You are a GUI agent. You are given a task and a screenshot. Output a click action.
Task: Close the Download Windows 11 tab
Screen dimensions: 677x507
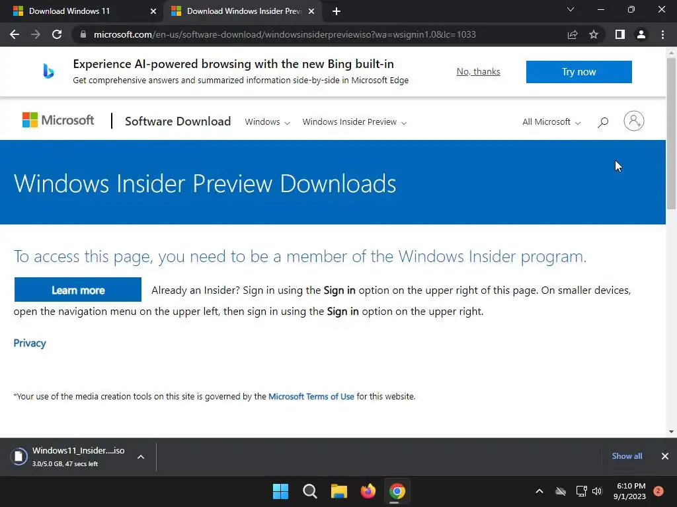(153, 12)
